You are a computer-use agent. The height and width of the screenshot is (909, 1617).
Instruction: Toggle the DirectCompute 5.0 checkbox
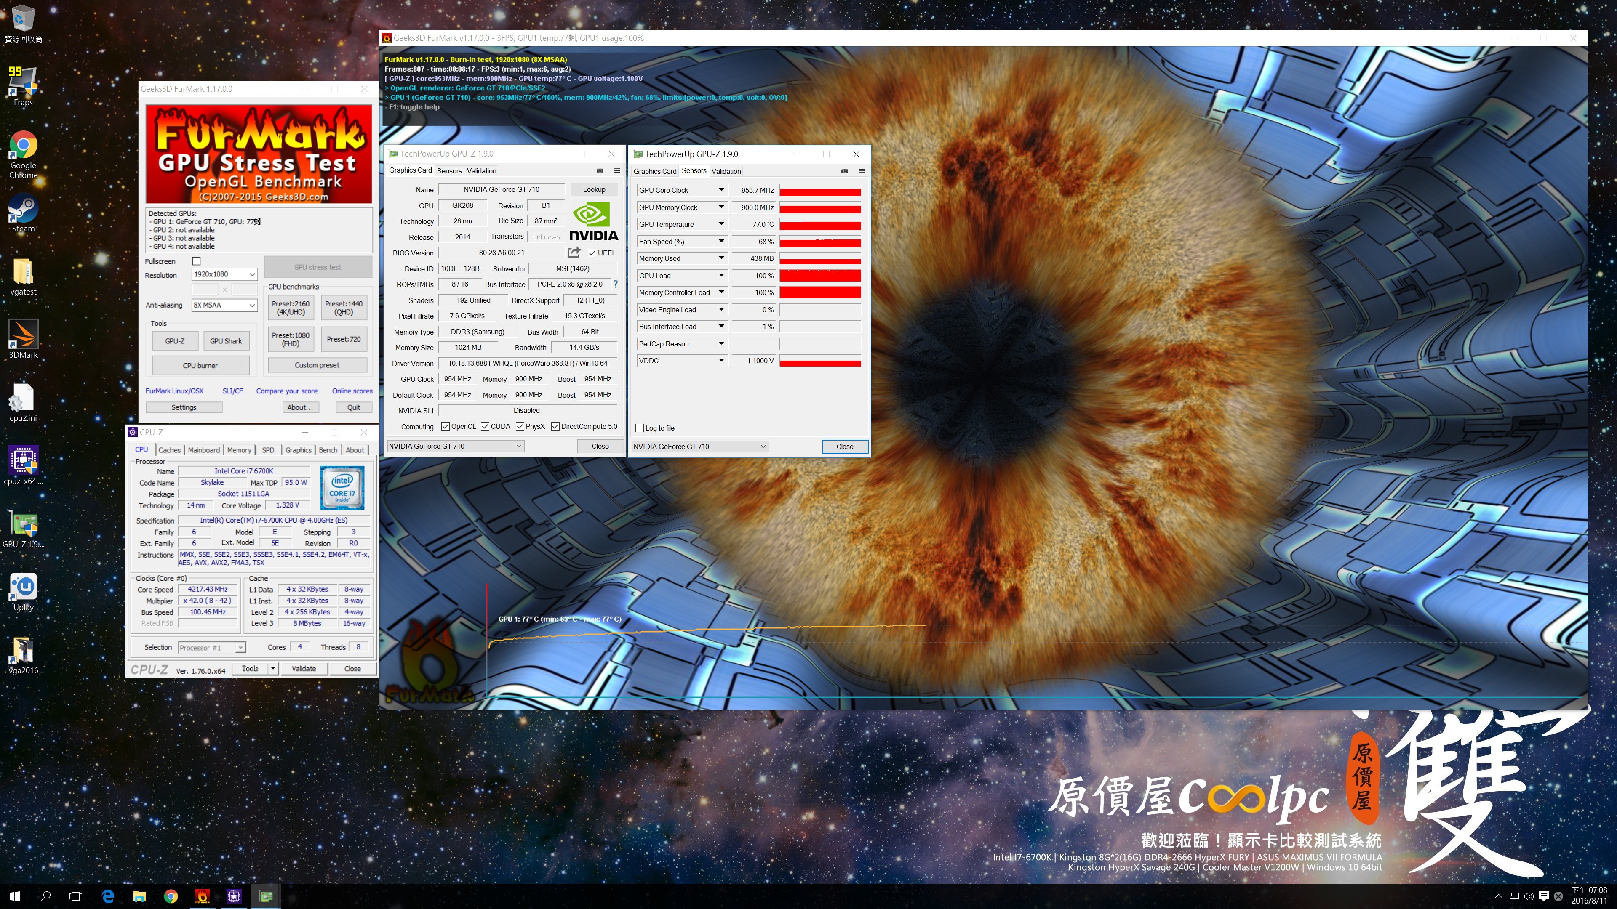click(555, 427)
